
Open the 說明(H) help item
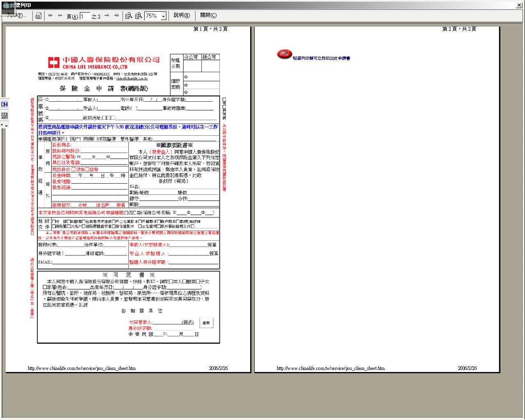[182, 16]
